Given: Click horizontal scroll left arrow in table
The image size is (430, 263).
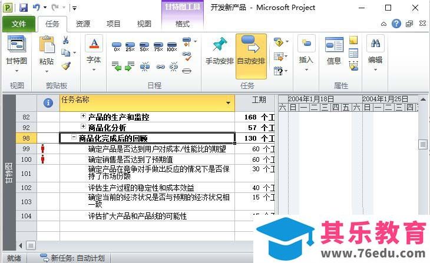Looking at the screenshot, I should coord(20,245).
